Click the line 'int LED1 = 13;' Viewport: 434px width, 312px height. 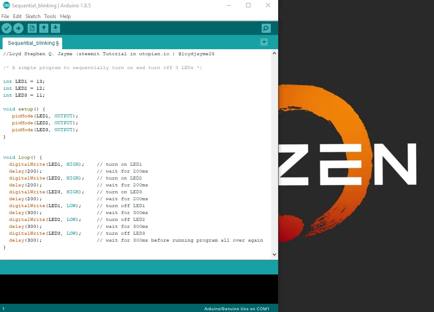[24, 82]
